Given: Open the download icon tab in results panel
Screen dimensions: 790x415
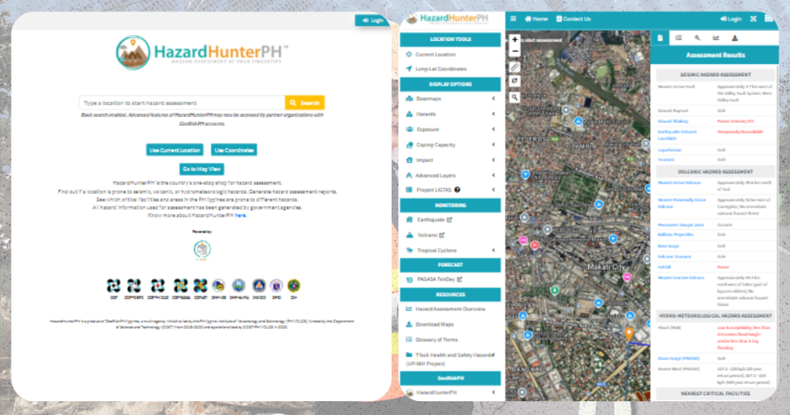Looking at the screenshot, I should point(734,37).
